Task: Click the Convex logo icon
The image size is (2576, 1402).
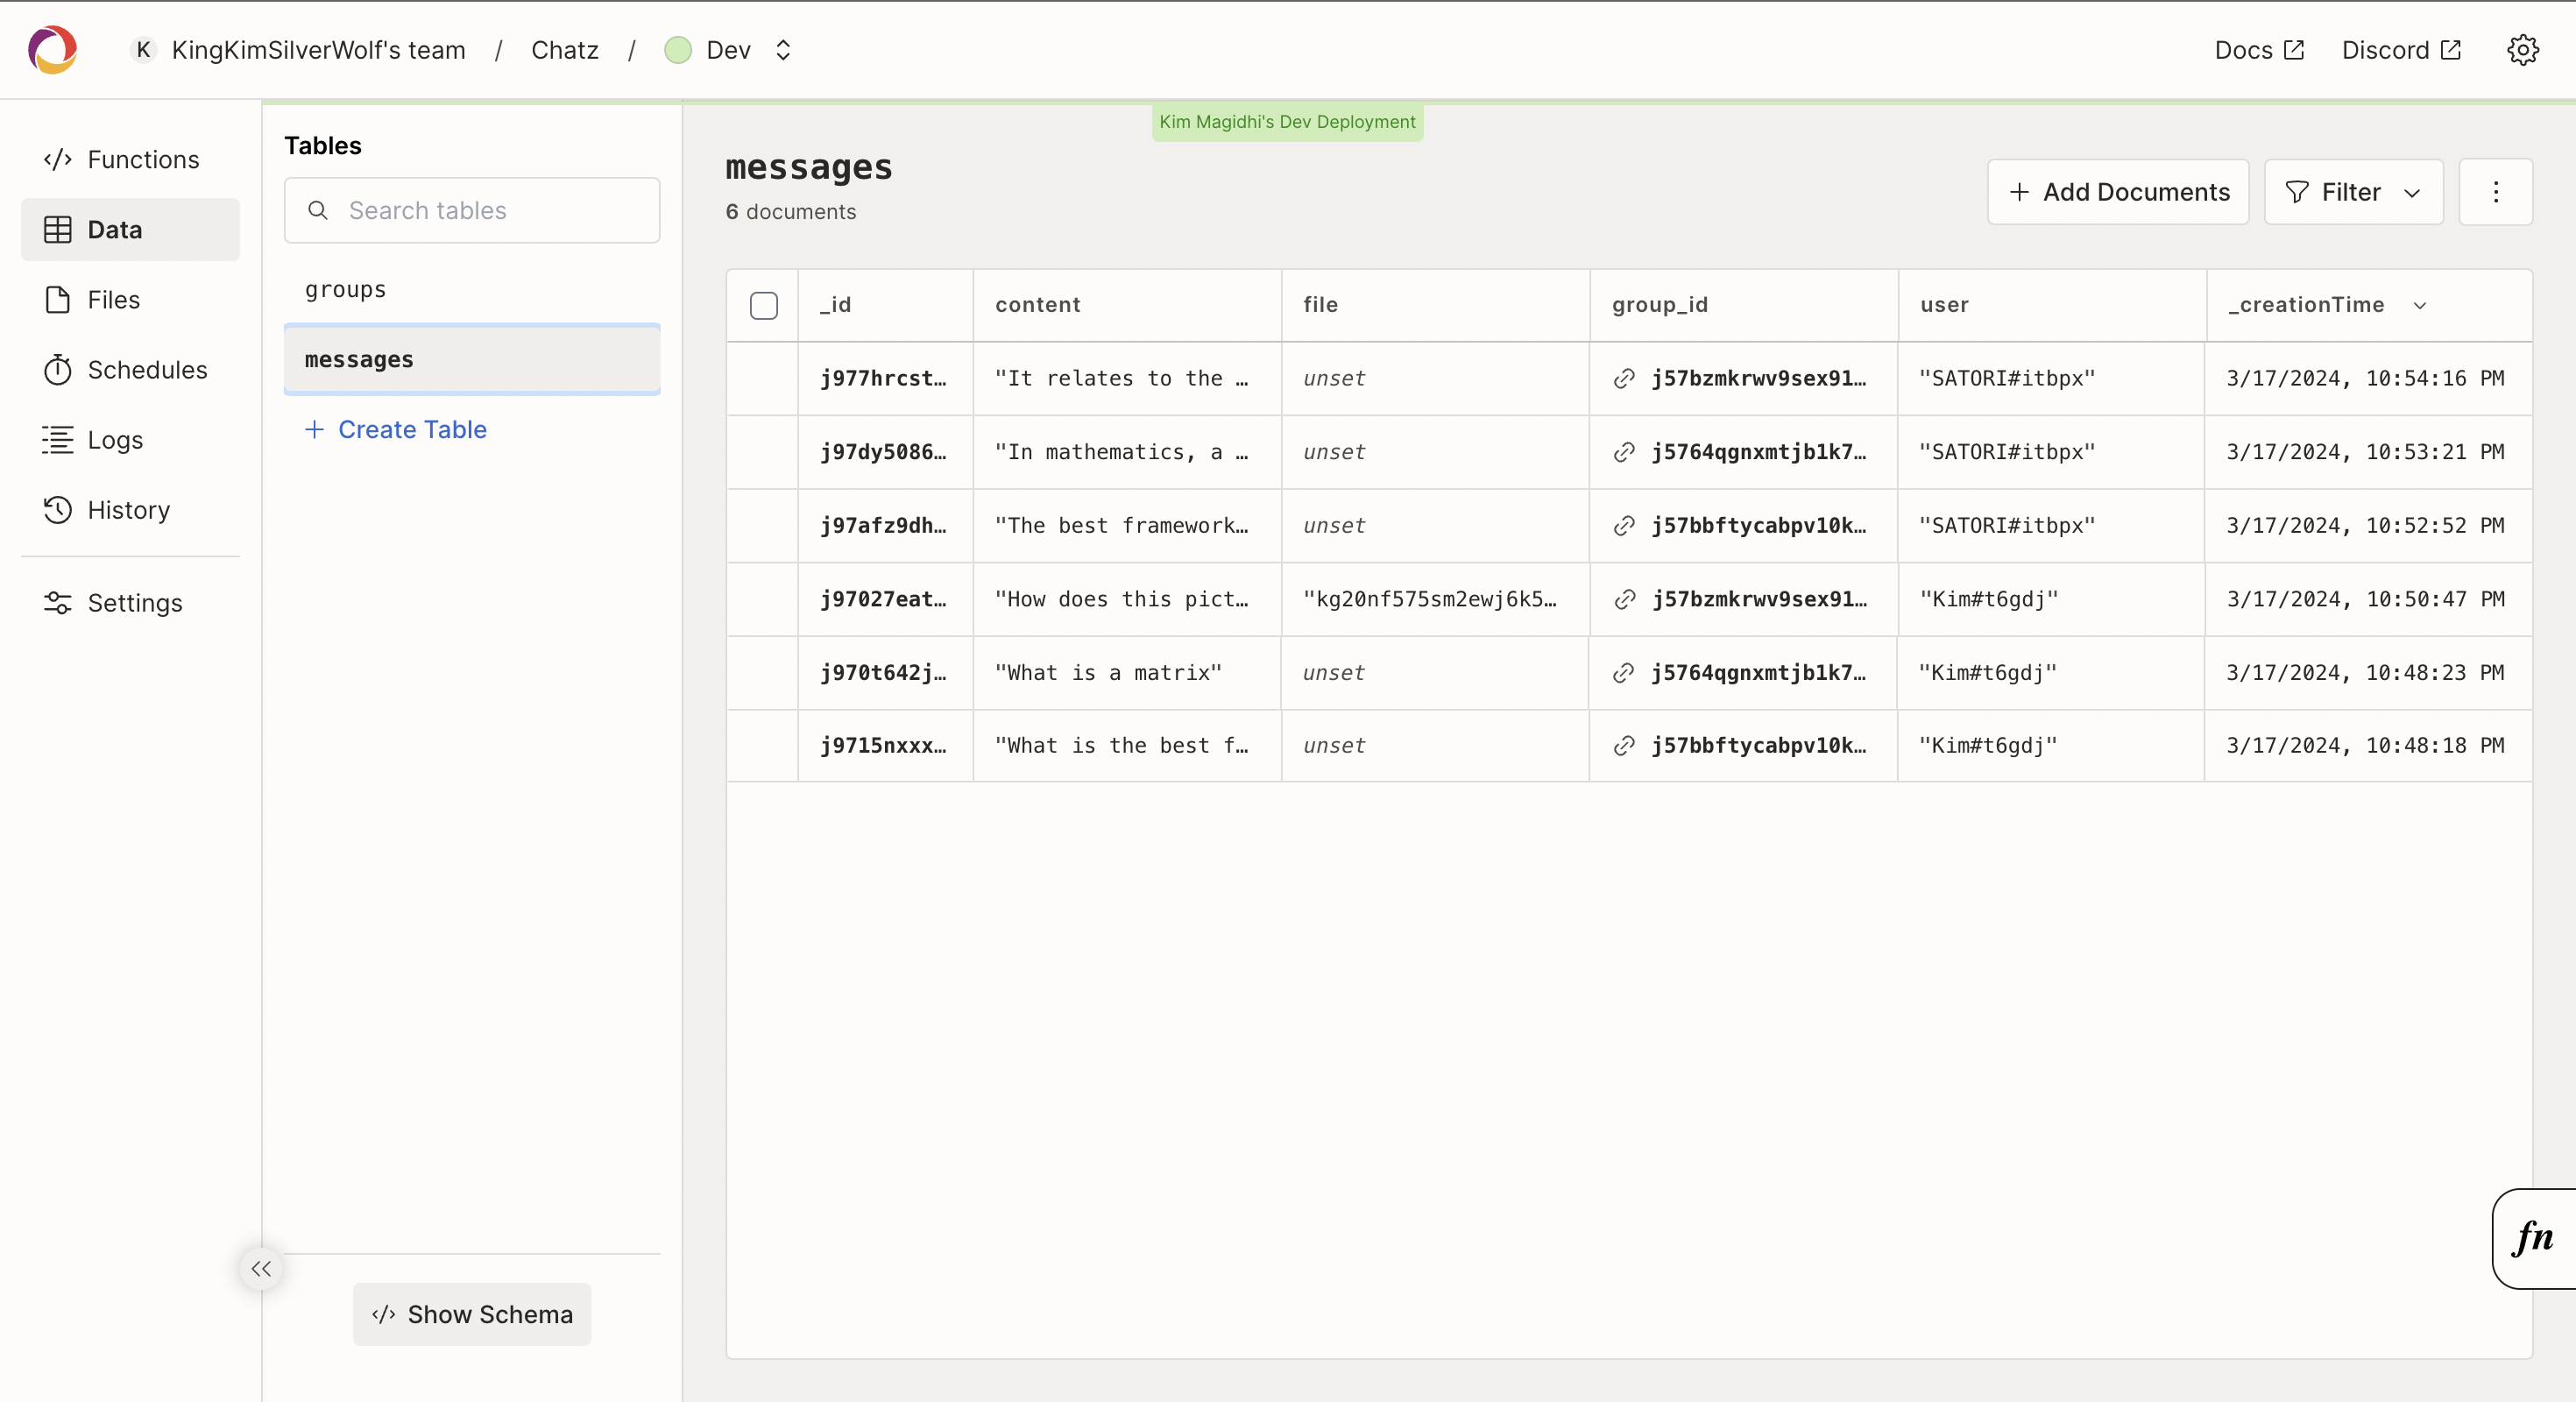Action: coord(52,50)
